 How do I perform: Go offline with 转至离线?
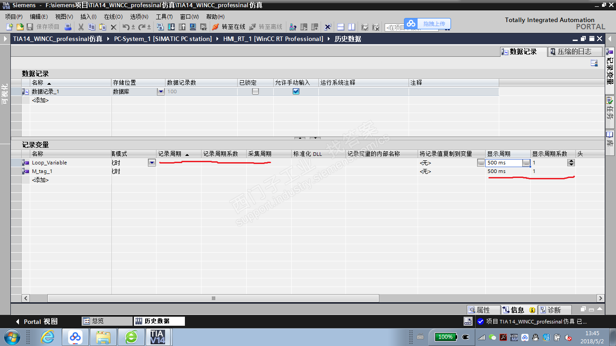pyautogui.click(x=266, y=27)
